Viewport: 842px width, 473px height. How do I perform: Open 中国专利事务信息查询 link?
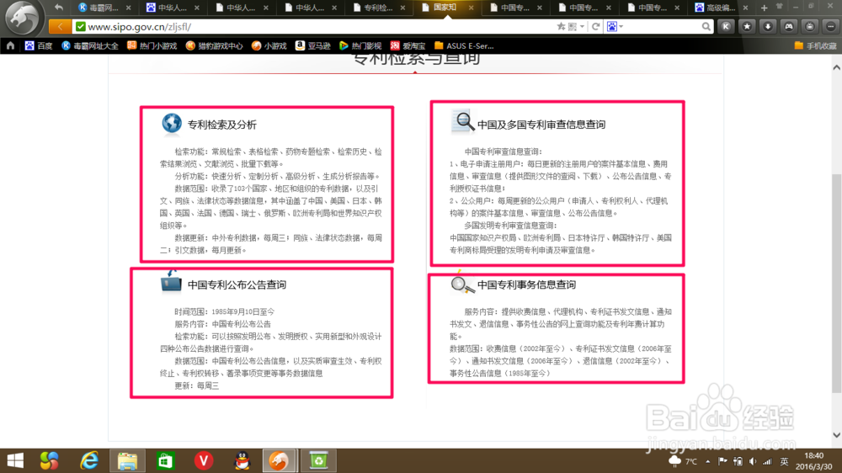click(x=526, y=284)
